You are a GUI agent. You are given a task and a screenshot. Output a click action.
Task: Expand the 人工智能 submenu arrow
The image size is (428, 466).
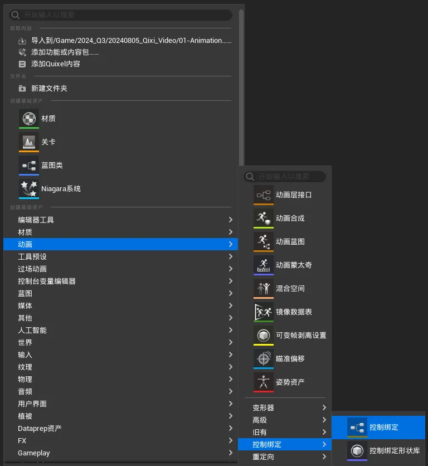pos(230,330)
